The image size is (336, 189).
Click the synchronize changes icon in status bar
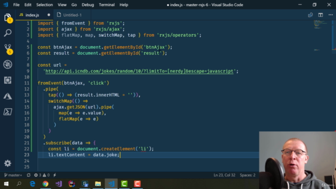(x=28, y=175)
